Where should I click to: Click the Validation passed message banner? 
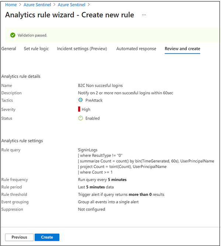(110, 35)
